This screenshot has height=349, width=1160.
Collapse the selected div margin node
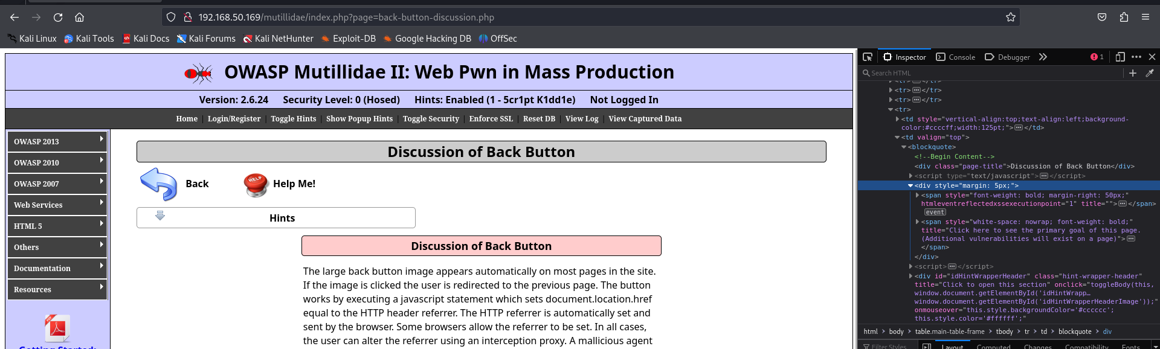click(x=910, y=186)
